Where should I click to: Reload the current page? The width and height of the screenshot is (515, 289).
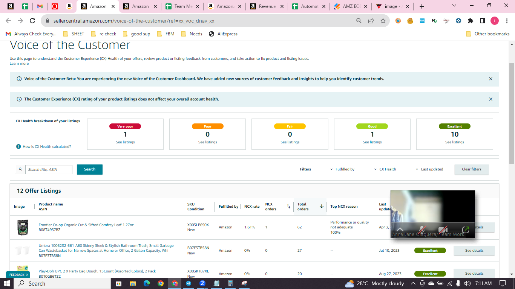(x=32, y=21)
